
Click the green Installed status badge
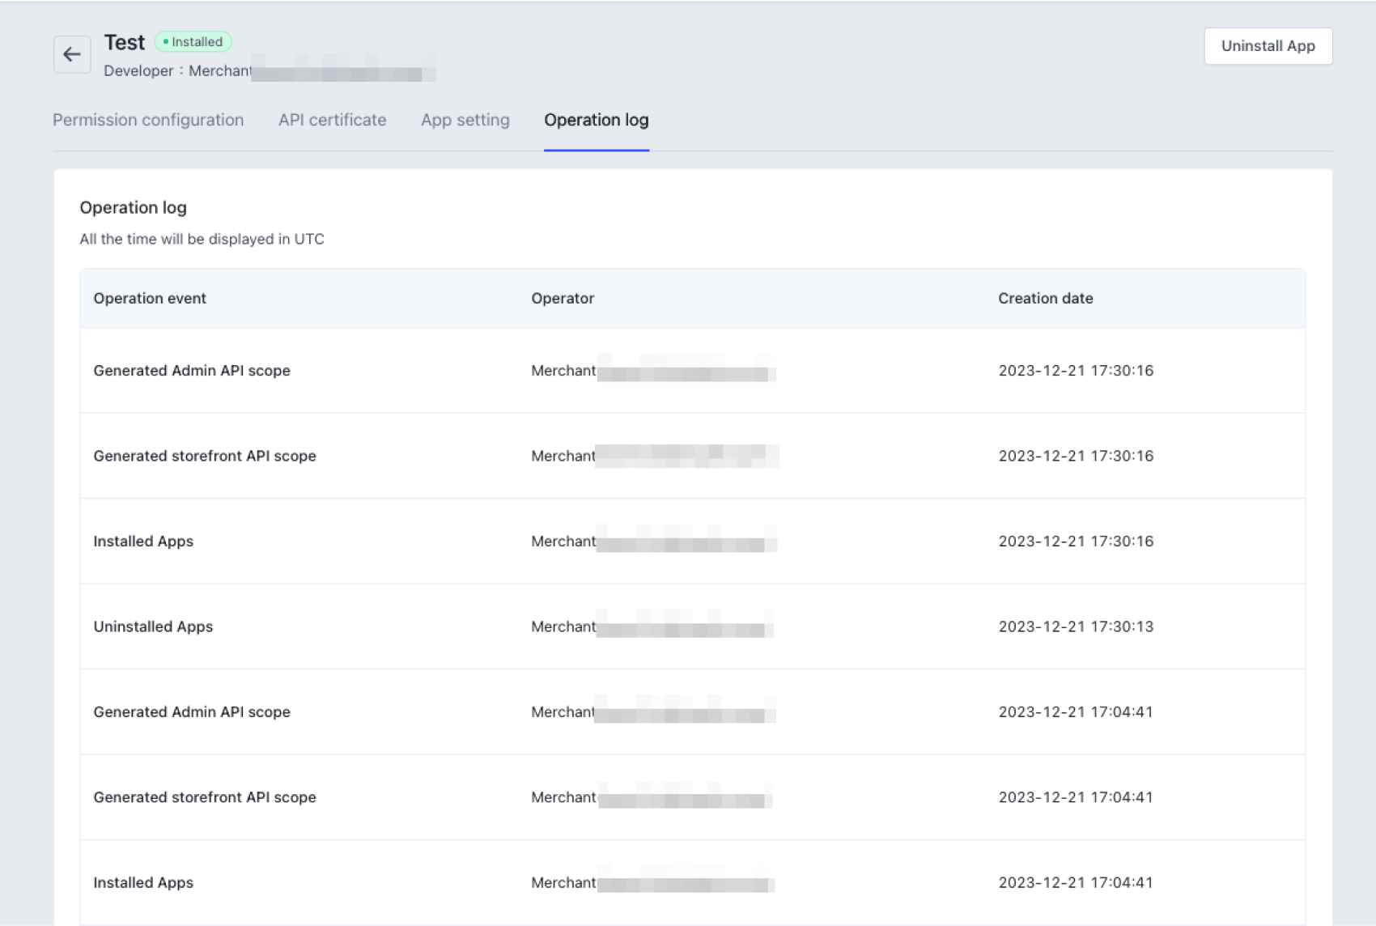pos(193,42)
